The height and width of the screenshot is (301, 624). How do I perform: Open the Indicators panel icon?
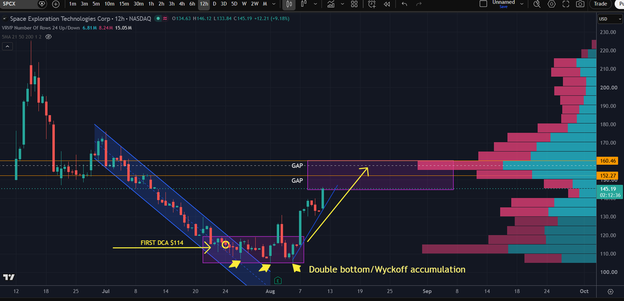[x=331, y=4]
